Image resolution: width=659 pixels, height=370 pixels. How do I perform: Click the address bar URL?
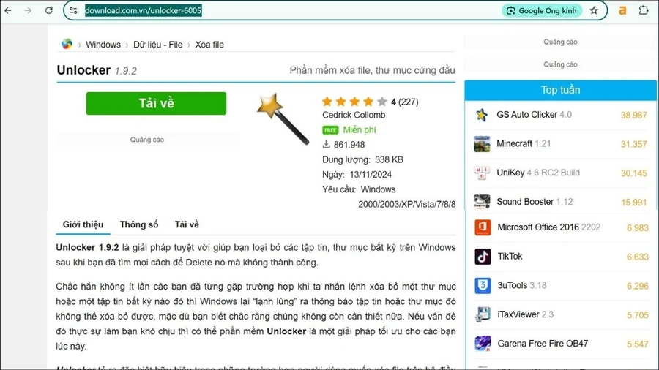click(144, 10)
